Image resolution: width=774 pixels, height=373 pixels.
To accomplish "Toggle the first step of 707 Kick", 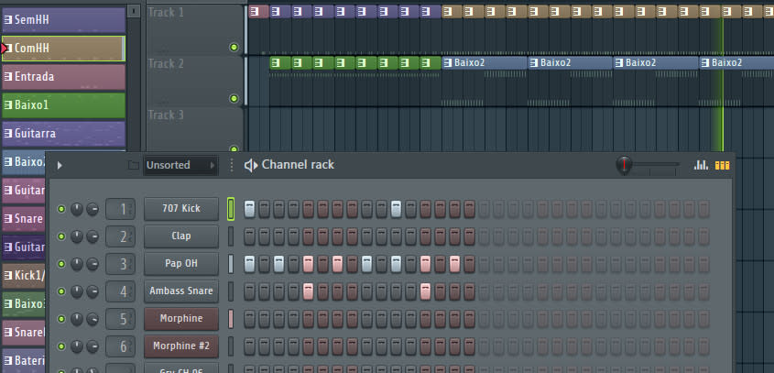I will [x=250, y=209].
